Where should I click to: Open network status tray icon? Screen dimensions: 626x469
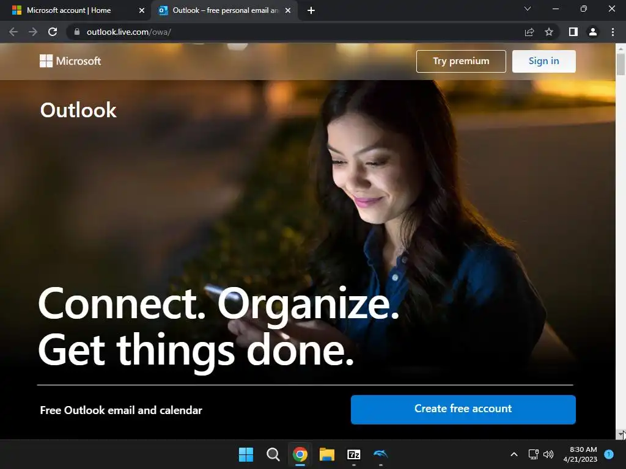click(533, 454)
